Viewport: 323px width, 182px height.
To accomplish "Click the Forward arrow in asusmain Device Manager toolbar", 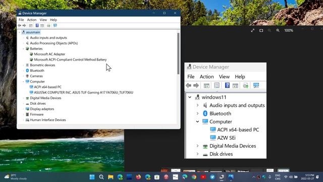I will tap(24, 25).
